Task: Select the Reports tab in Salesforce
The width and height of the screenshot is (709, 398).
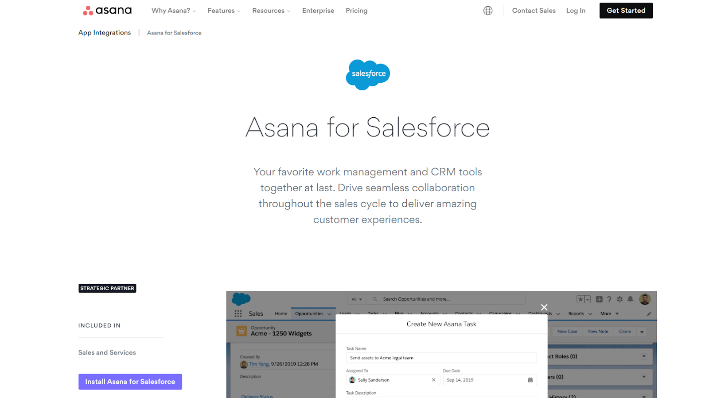Action: click(576, 314)
